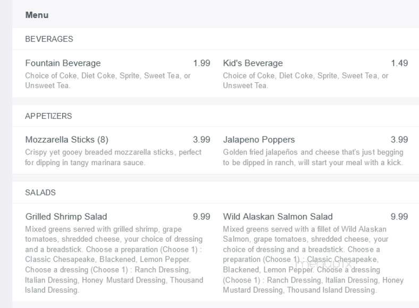
Task: Open the APPETIZERS section header
Action: (x=48, y=116)
